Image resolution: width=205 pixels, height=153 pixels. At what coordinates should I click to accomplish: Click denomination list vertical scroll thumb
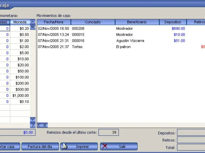point(33,27)
